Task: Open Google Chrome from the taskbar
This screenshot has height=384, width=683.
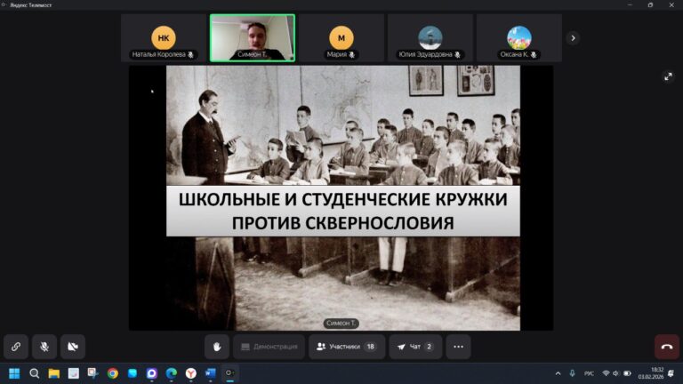Action: (113, 373)
